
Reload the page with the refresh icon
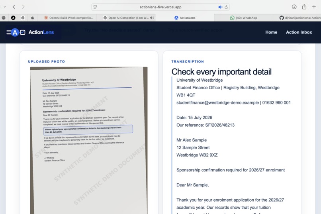click(x=226, y=7)
